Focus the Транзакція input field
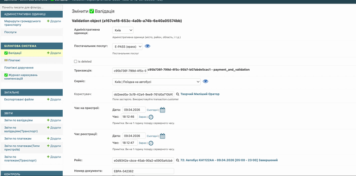Image resolution: width=356 pixels, height=176 pixels. click(130, 71)
